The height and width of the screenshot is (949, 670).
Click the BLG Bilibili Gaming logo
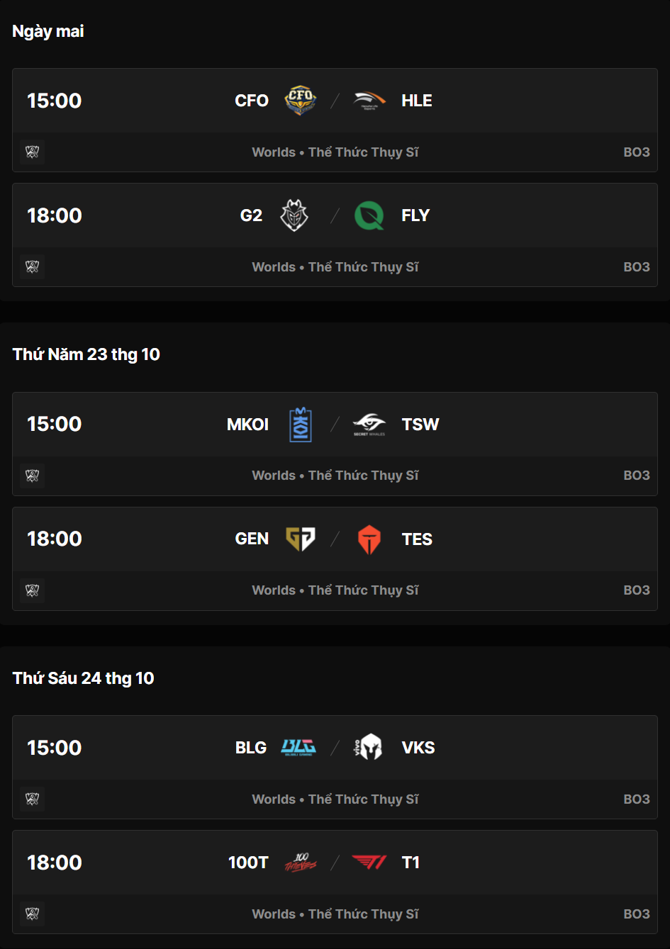(x=298, y=748)
